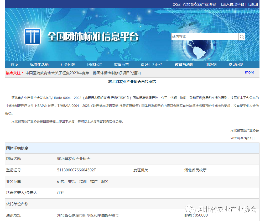This screenshot has width=265, height=221.
Task: Click the 登记证号 label cell
Action: 30,170
